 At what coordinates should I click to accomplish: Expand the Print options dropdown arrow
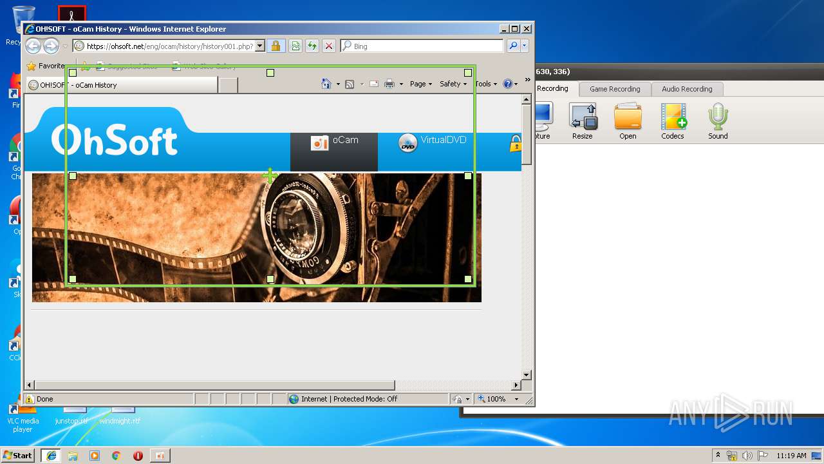coord(401,84)
